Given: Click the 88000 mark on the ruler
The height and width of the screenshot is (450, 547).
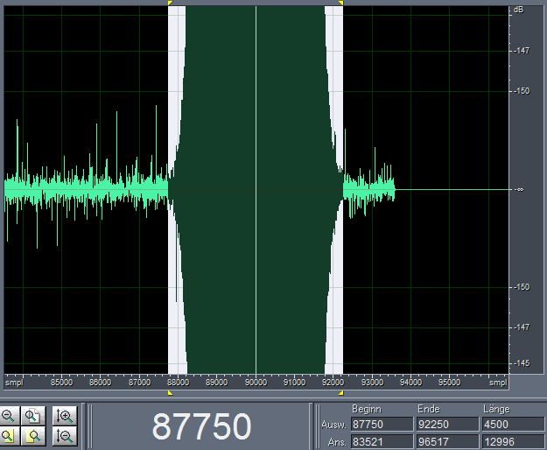Looking at the screenshot, I should coord(178,383).
